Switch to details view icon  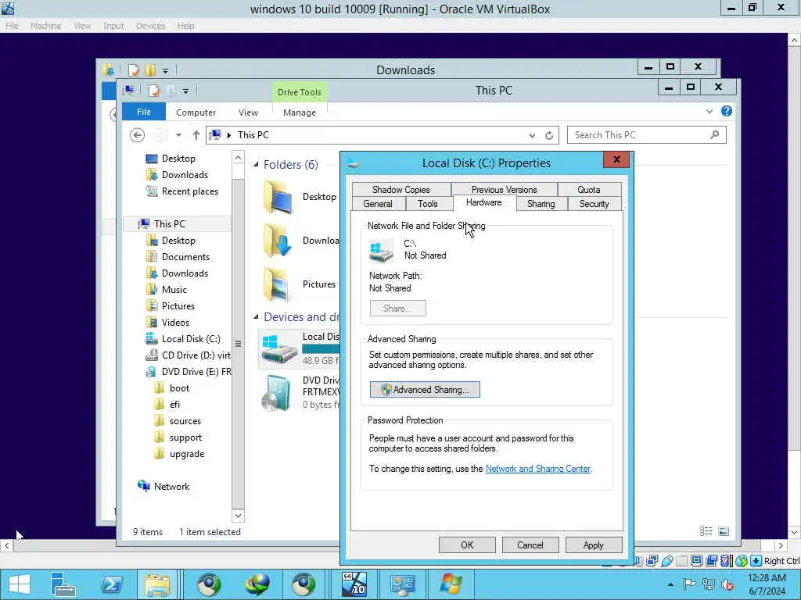coord(706,531)
